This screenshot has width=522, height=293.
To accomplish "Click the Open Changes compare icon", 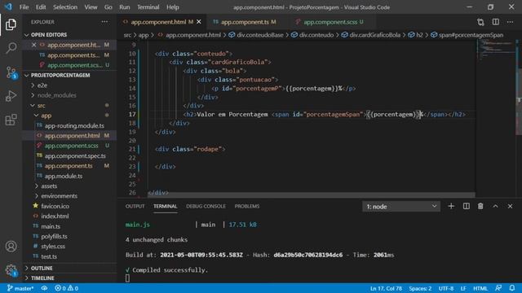I will (480, 22).
